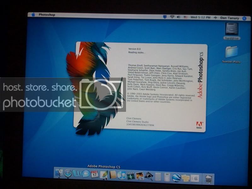Click the Clint Clemens Studio line

coord(137,122)
